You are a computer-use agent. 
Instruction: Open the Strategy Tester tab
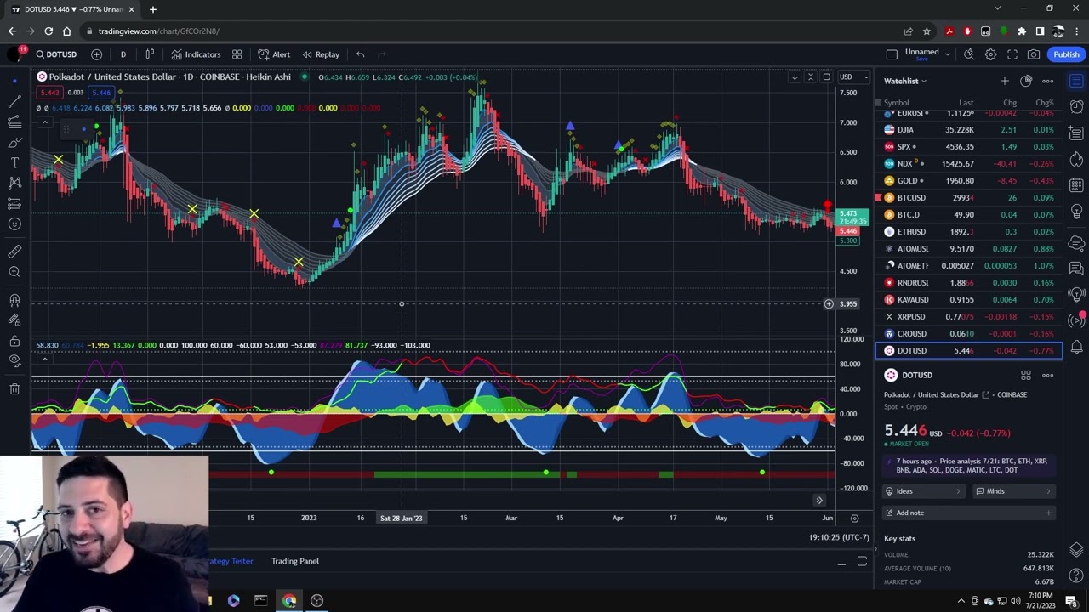click(231, 561)
